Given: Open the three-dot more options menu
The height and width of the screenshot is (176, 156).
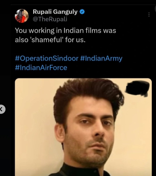Looking at the screenshot, I should click(x=149, y=15).
